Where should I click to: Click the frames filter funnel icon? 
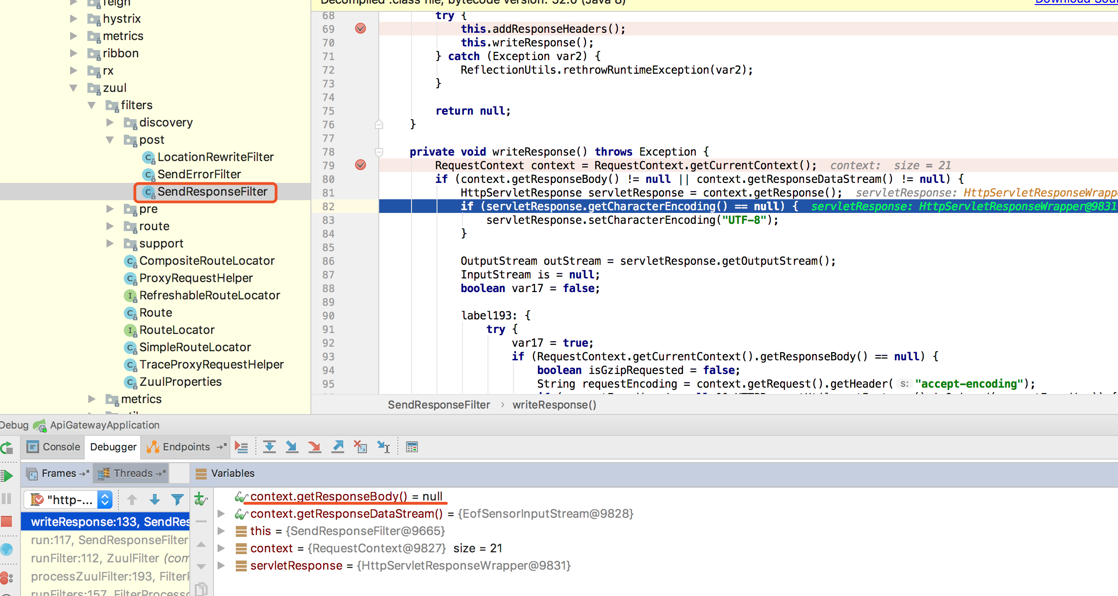point(178,500)
